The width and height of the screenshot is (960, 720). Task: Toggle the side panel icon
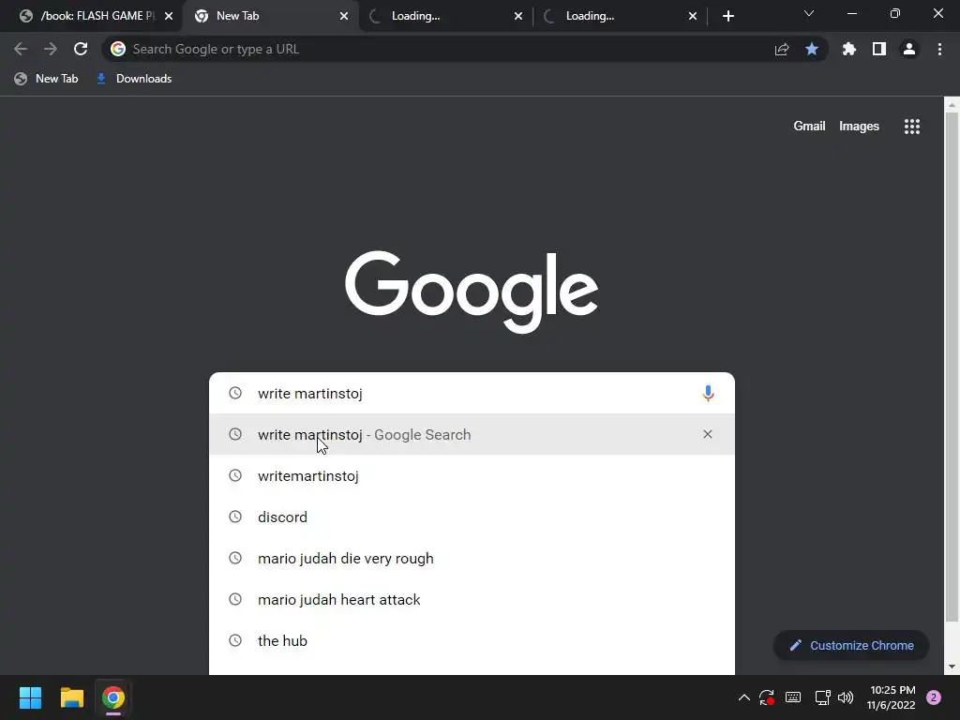(879, 49)
